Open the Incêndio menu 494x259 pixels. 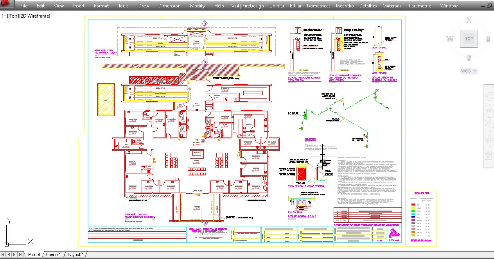tap(345, 6)
